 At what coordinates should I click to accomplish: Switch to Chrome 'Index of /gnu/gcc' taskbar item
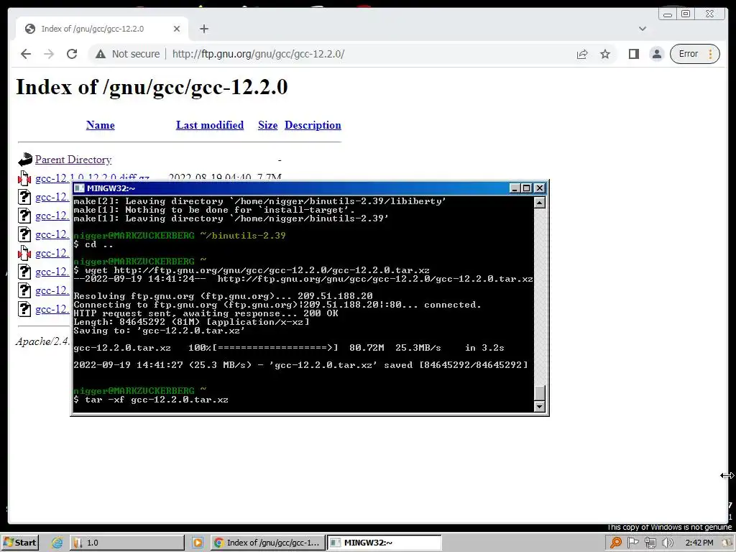(x=267, y=543)
